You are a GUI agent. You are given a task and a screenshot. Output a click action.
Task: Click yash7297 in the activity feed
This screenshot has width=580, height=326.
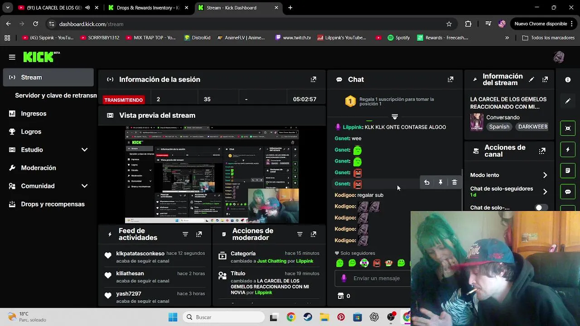click(x=129, y=293)
